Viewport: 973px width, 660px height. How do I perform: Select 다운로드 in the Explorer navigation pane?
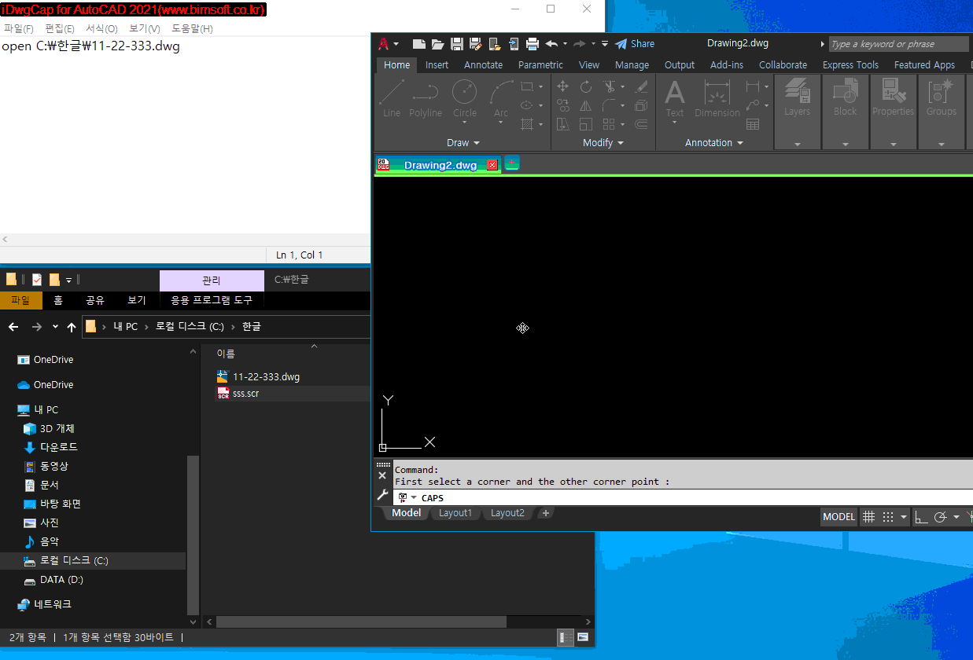(x=58, y=447)
